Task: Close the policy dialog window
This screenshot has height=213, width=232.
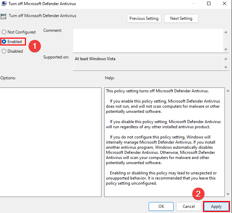Action: (x=224, y=3)
